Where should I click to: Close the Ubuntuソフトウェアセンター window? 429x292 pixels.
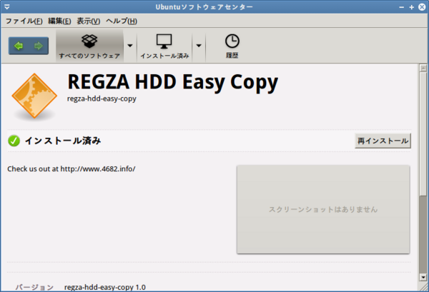coord(421,7)
